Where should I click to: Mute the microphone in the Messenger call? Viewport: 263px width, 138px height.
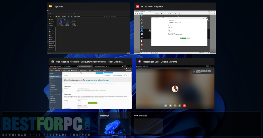coord(180,106)
